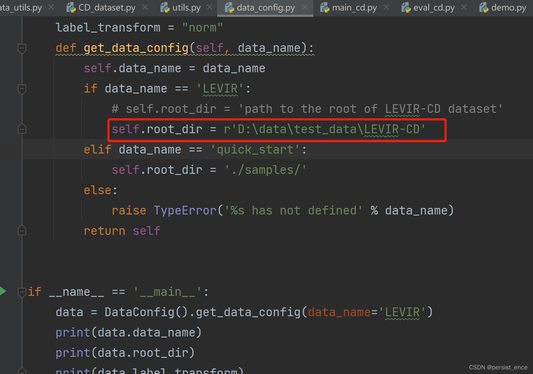
Task: Close the CD_dataset.py tab
Action: tap(145, 7)
